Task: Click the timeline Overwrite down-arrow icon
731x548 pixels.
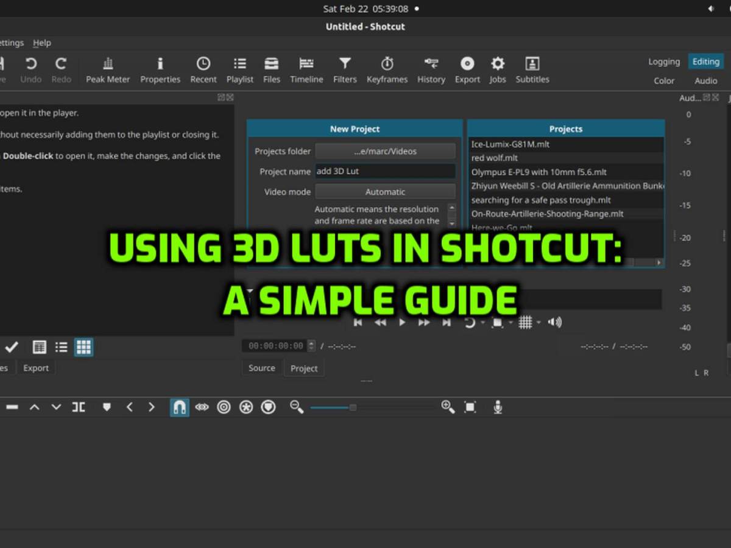Action: (x=56, y=407)
